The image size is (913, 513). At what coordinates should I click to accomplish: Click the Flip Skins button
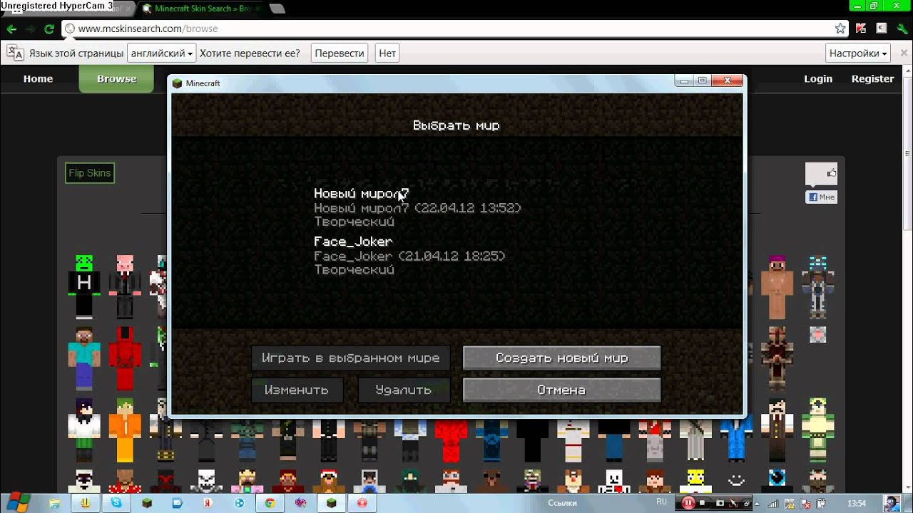pos(89,173)
